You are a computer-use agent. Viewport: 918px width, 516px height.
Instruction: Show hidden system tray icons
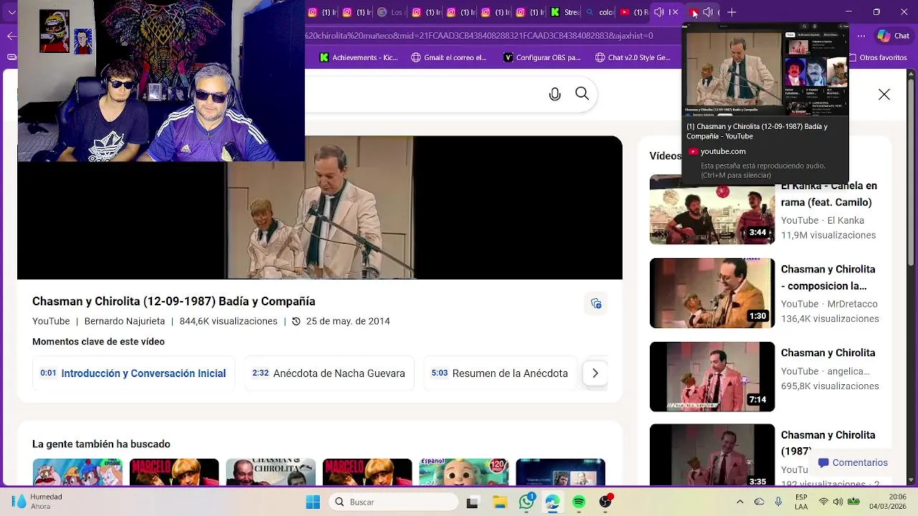tap(739, 502)
